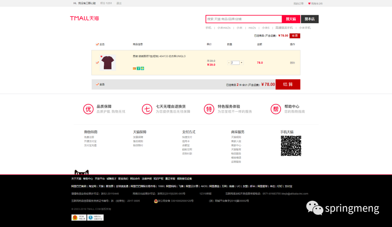Viewport: 392px width, 227px height.
Task: Click the 手机 search suggestion
Action: point(208,28)
